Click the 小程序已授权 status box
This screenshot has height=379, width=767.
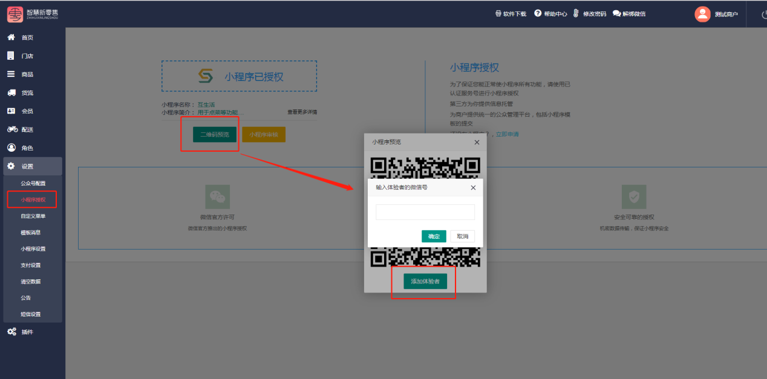click(x=239, y=76)
